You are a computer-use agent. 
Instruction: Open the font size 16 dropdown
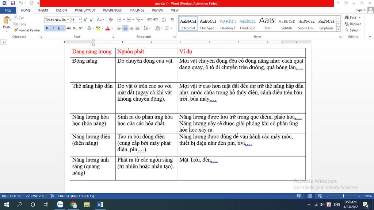(x=80, y=20)
